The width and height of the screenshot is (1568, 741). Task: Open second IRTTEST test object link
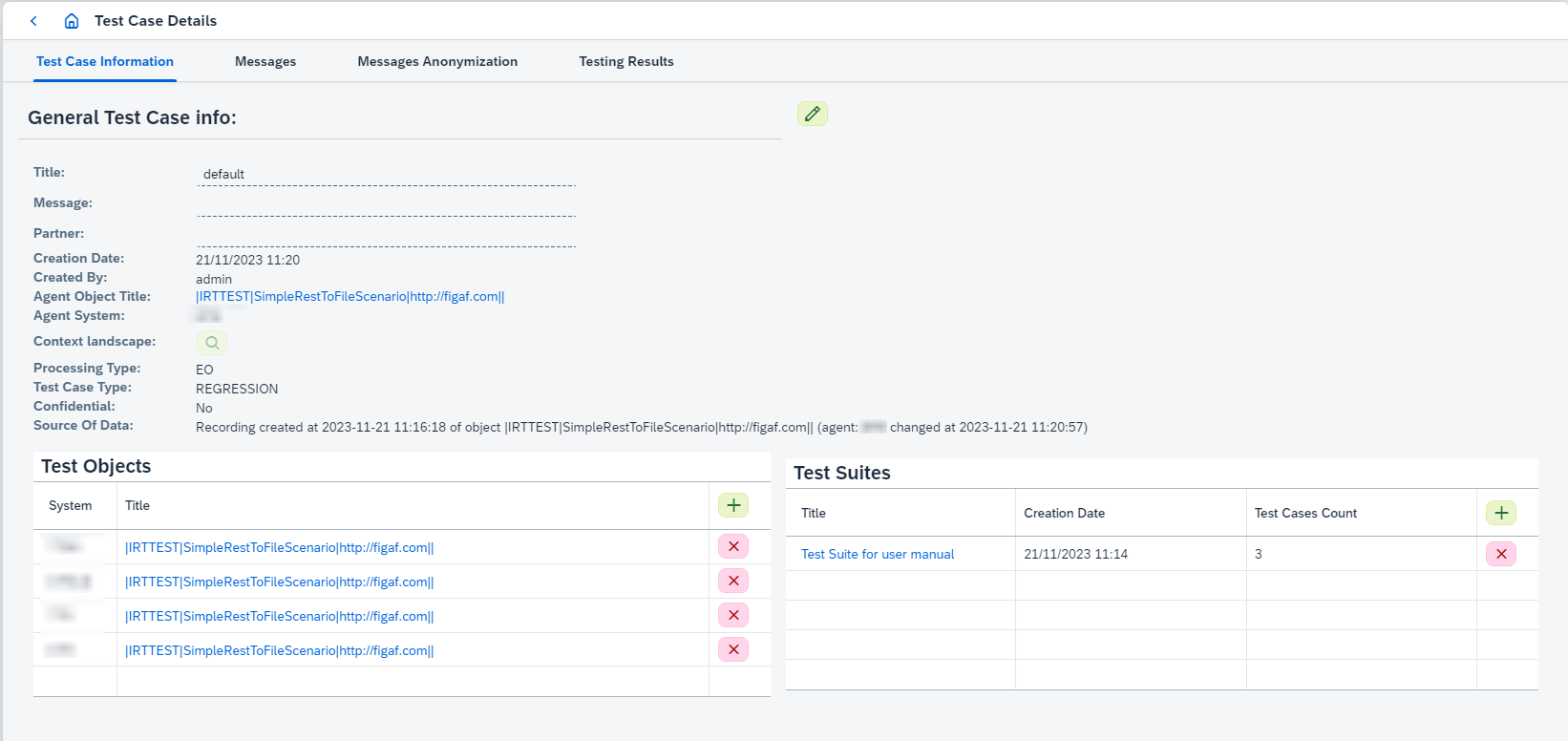pos(280,582)
